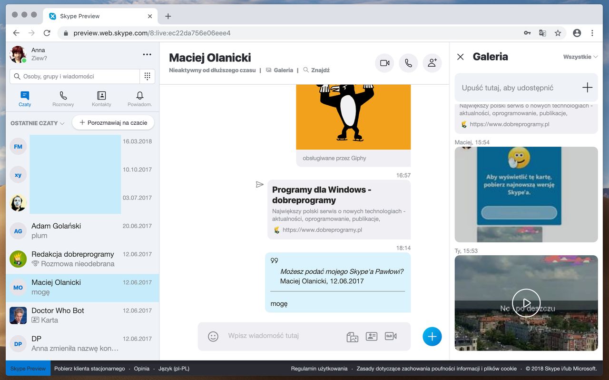This screenshot has height=380, width=609.
Task: Close the Galeria panel
Action: click(460, 57)
